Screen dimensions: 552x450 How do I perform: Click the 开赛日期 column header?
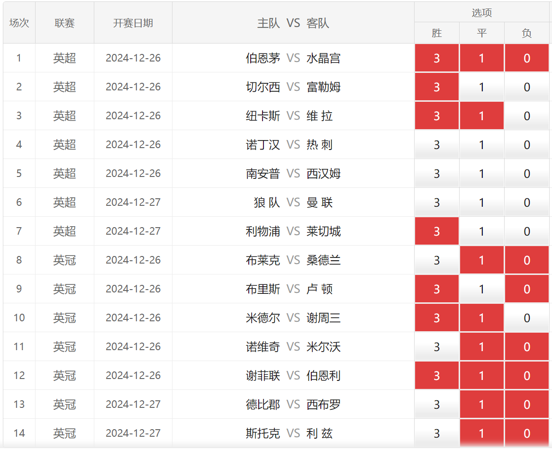[x=133, y=23]
